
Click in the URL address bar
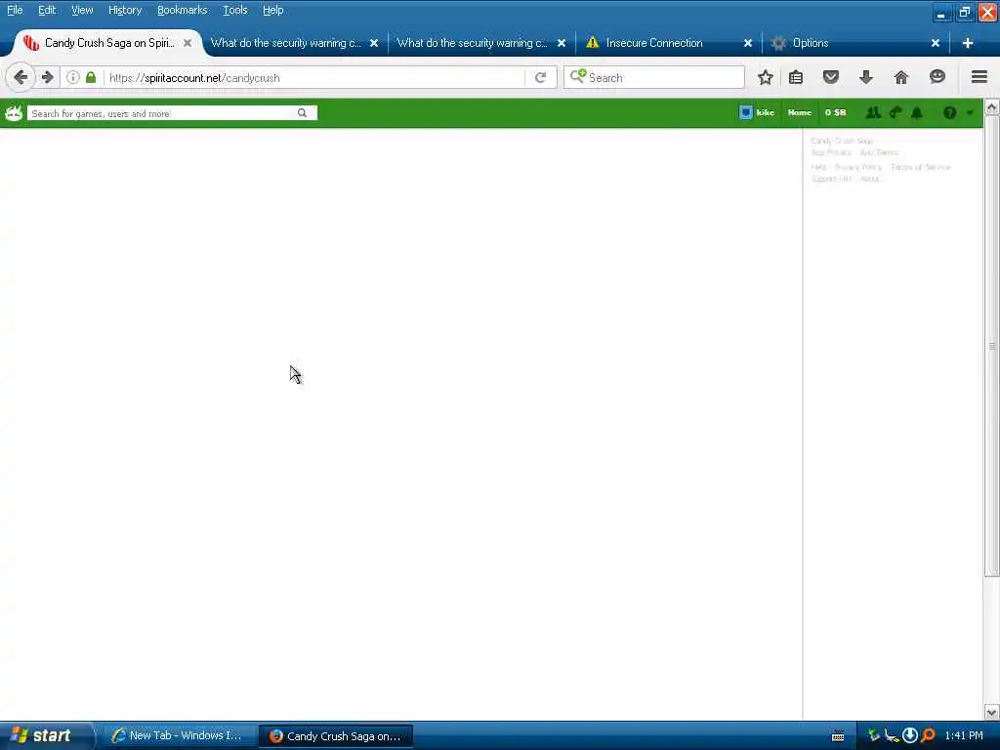(x=315, y=78)
